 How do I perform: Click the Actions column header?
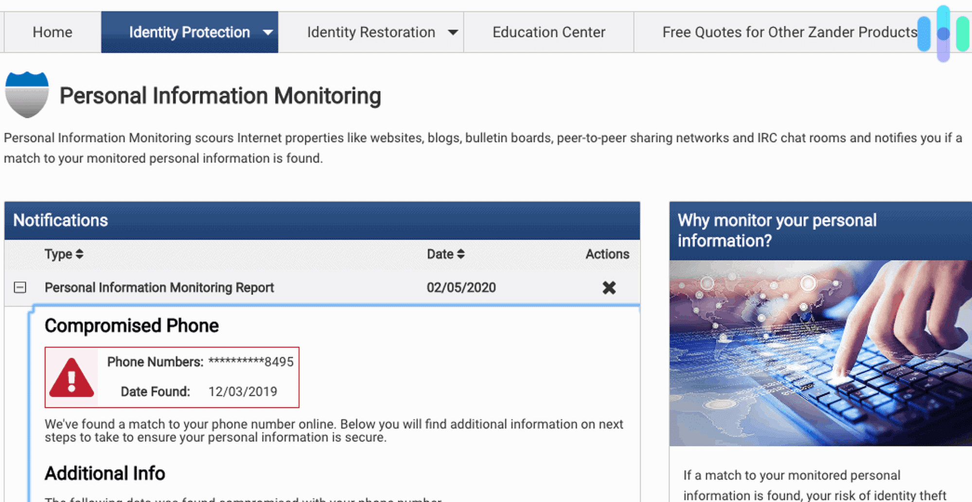pyautogui.click(x=607, y=254)
